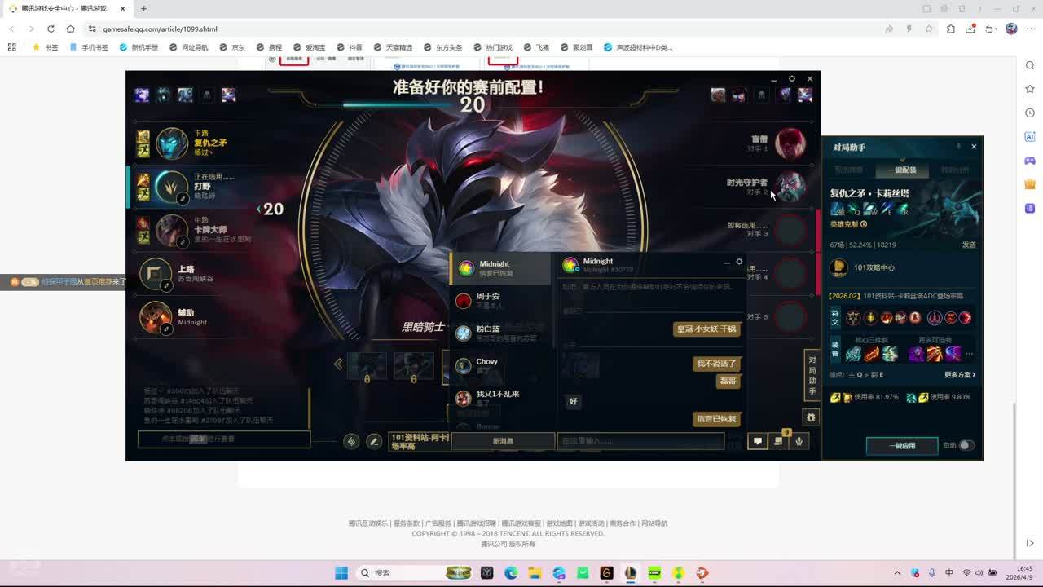Select Midnight conversation in chat list
This screenshot has width=1043, height=587.
click(x=500, y=267)
